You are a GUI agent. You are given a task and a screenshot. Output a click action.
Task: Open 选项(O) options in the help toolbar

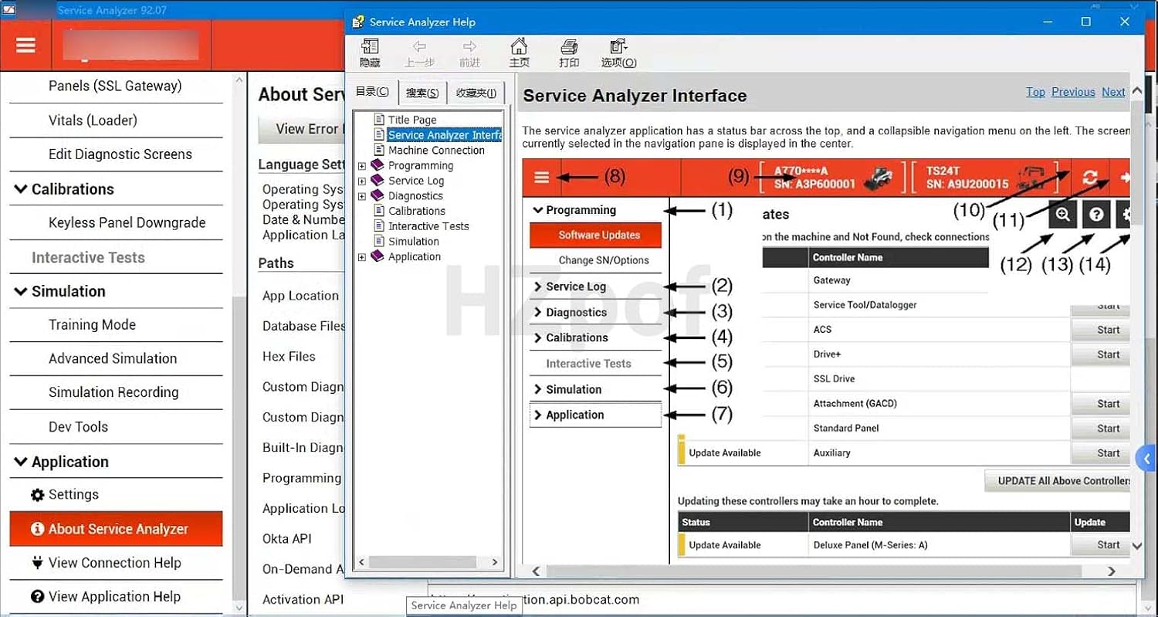619,53
